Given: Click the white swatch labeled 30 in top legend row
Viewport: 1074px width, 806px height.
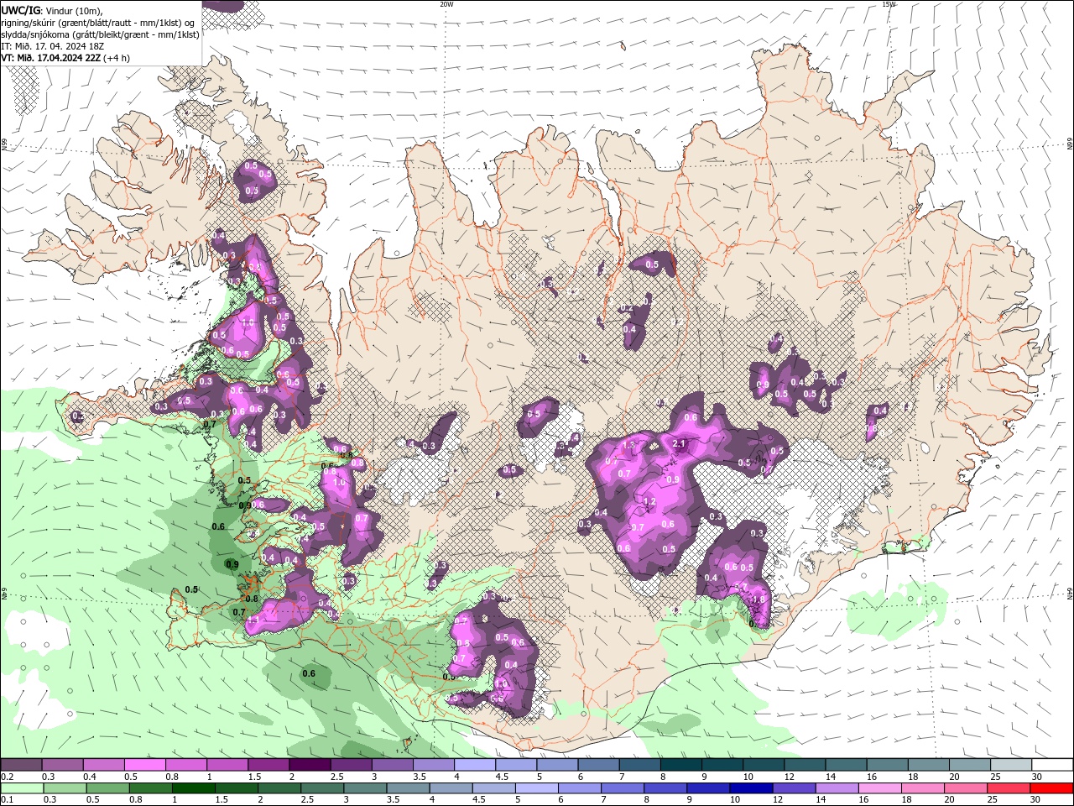Looking at the screenshot, I should (1052, 765).
